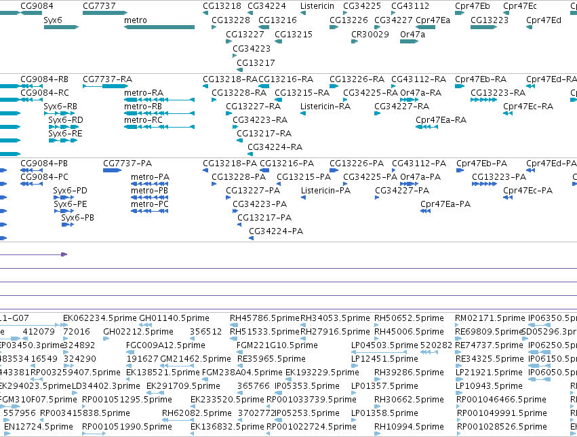Image resolution: width=577 pixels, height=437 pixels.
Task: Select protein Listericin-PA
Action: (304, 197)
